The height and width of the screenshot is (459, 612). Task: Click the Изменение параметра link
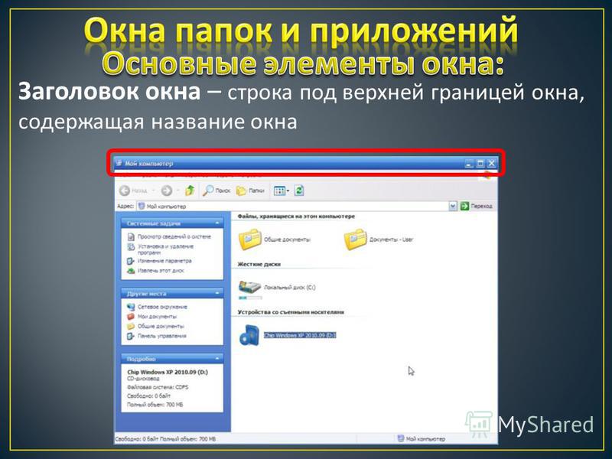pos(160,261)
